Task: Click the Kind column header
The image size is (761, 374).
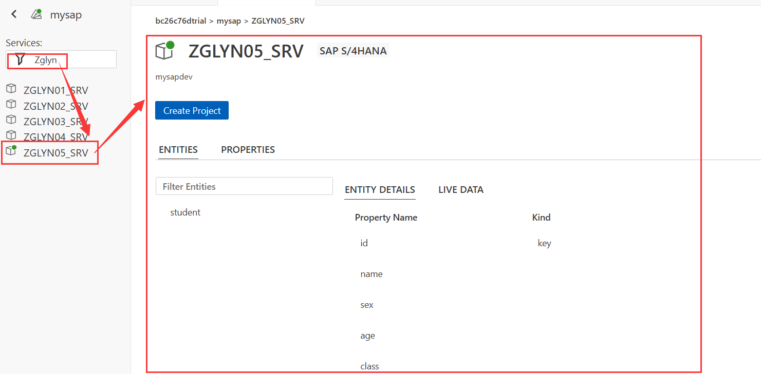Action: pos(541,218)
